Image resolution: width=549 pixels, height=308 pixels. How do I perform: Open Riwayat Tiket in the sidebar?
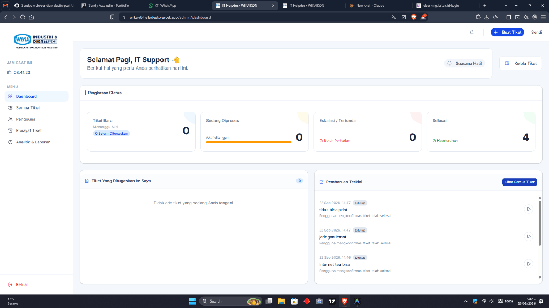coord(36,130)
